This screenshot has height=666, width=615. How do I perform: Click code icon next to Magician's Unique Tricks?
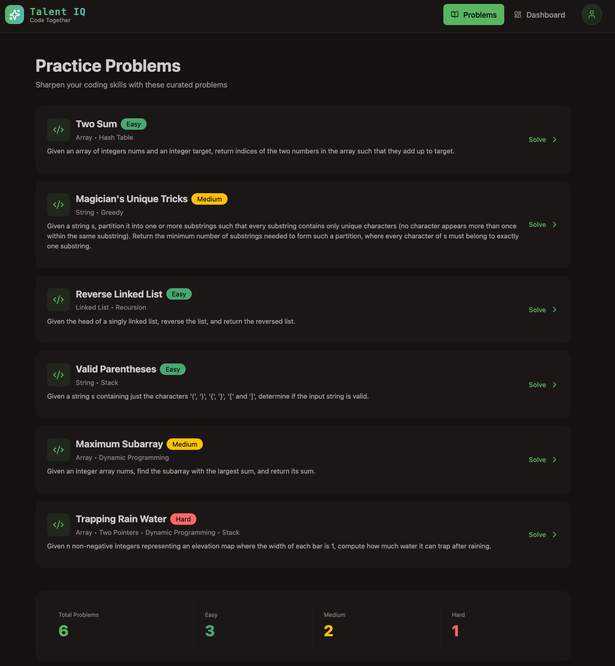pyautogui.click(x=58, y=205)
